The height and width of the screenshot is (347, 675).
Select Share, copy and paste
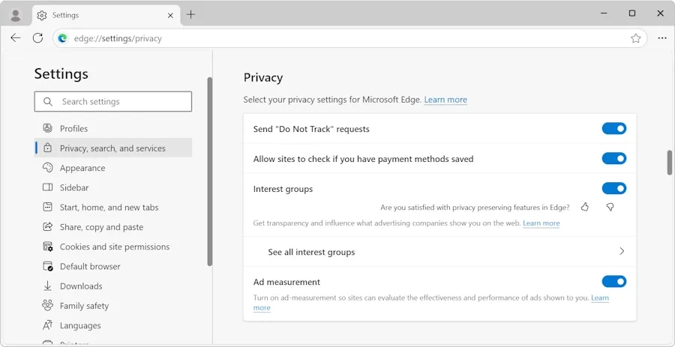coord(112,227)
